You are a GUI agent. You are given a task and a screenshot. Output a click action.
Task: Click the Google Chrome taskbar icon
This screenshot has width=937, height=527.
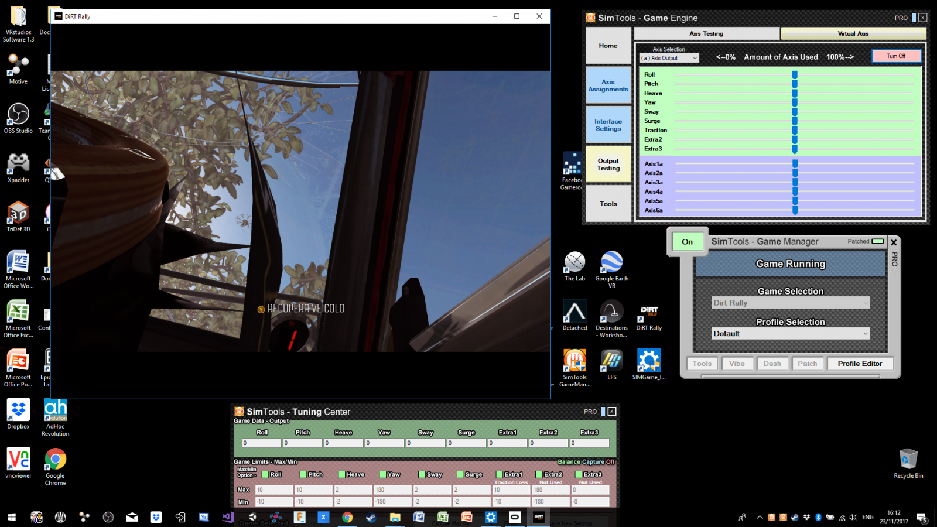click(x=347, y=517)
